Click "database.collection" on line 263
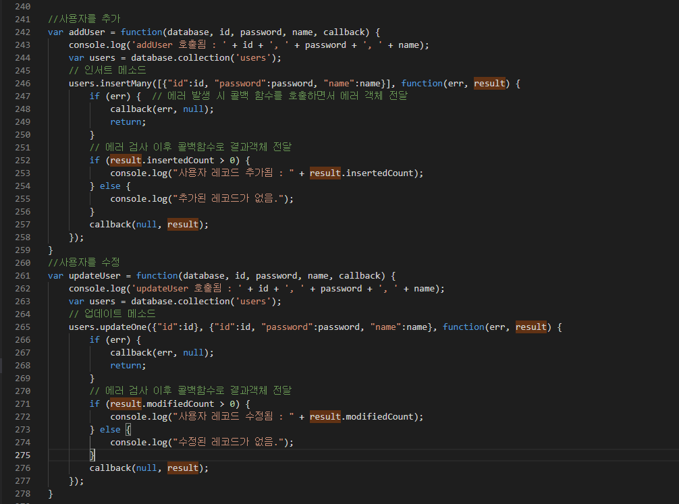The width and height of the screenshot is (679, 504). (180, 302)
